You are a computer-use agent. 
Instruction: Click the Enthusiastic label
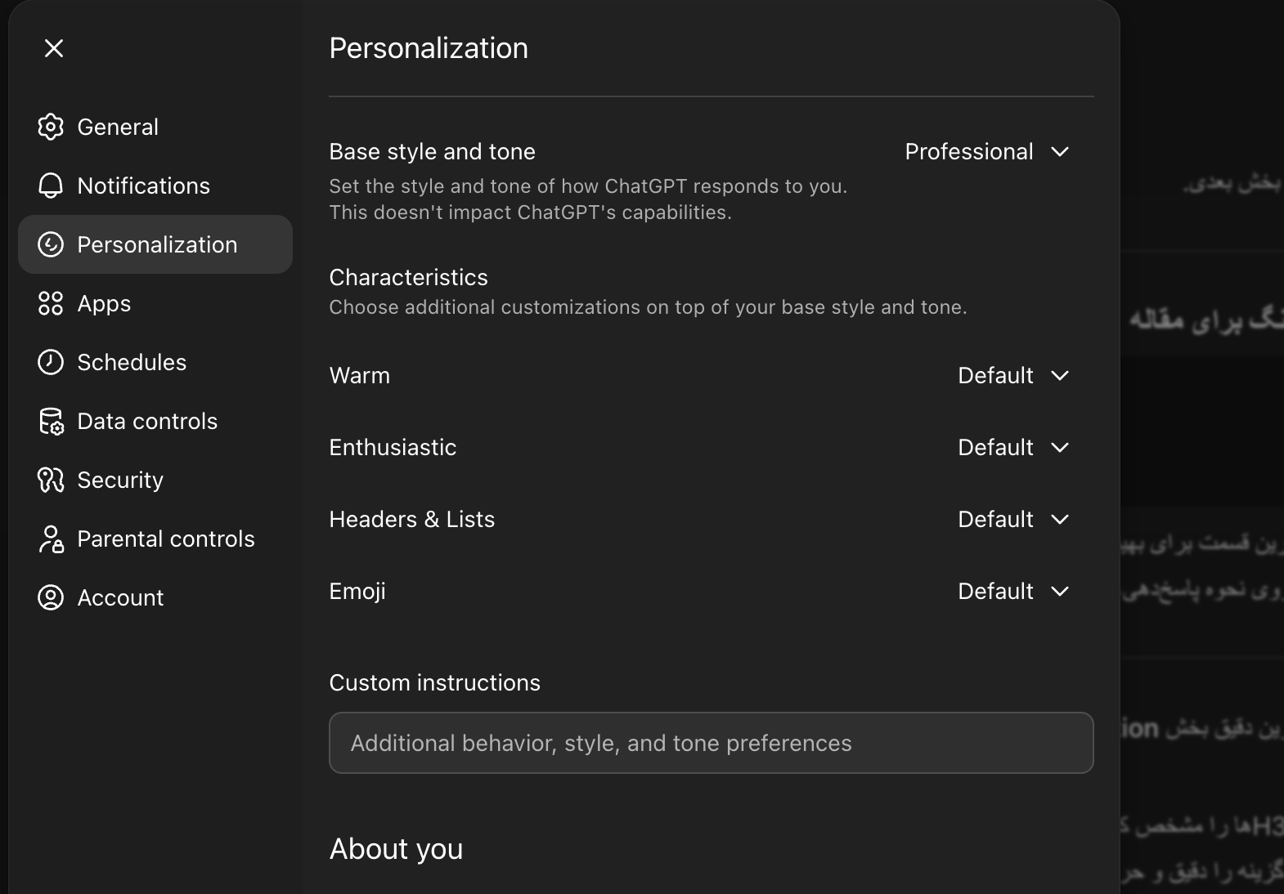coord(393,447)
